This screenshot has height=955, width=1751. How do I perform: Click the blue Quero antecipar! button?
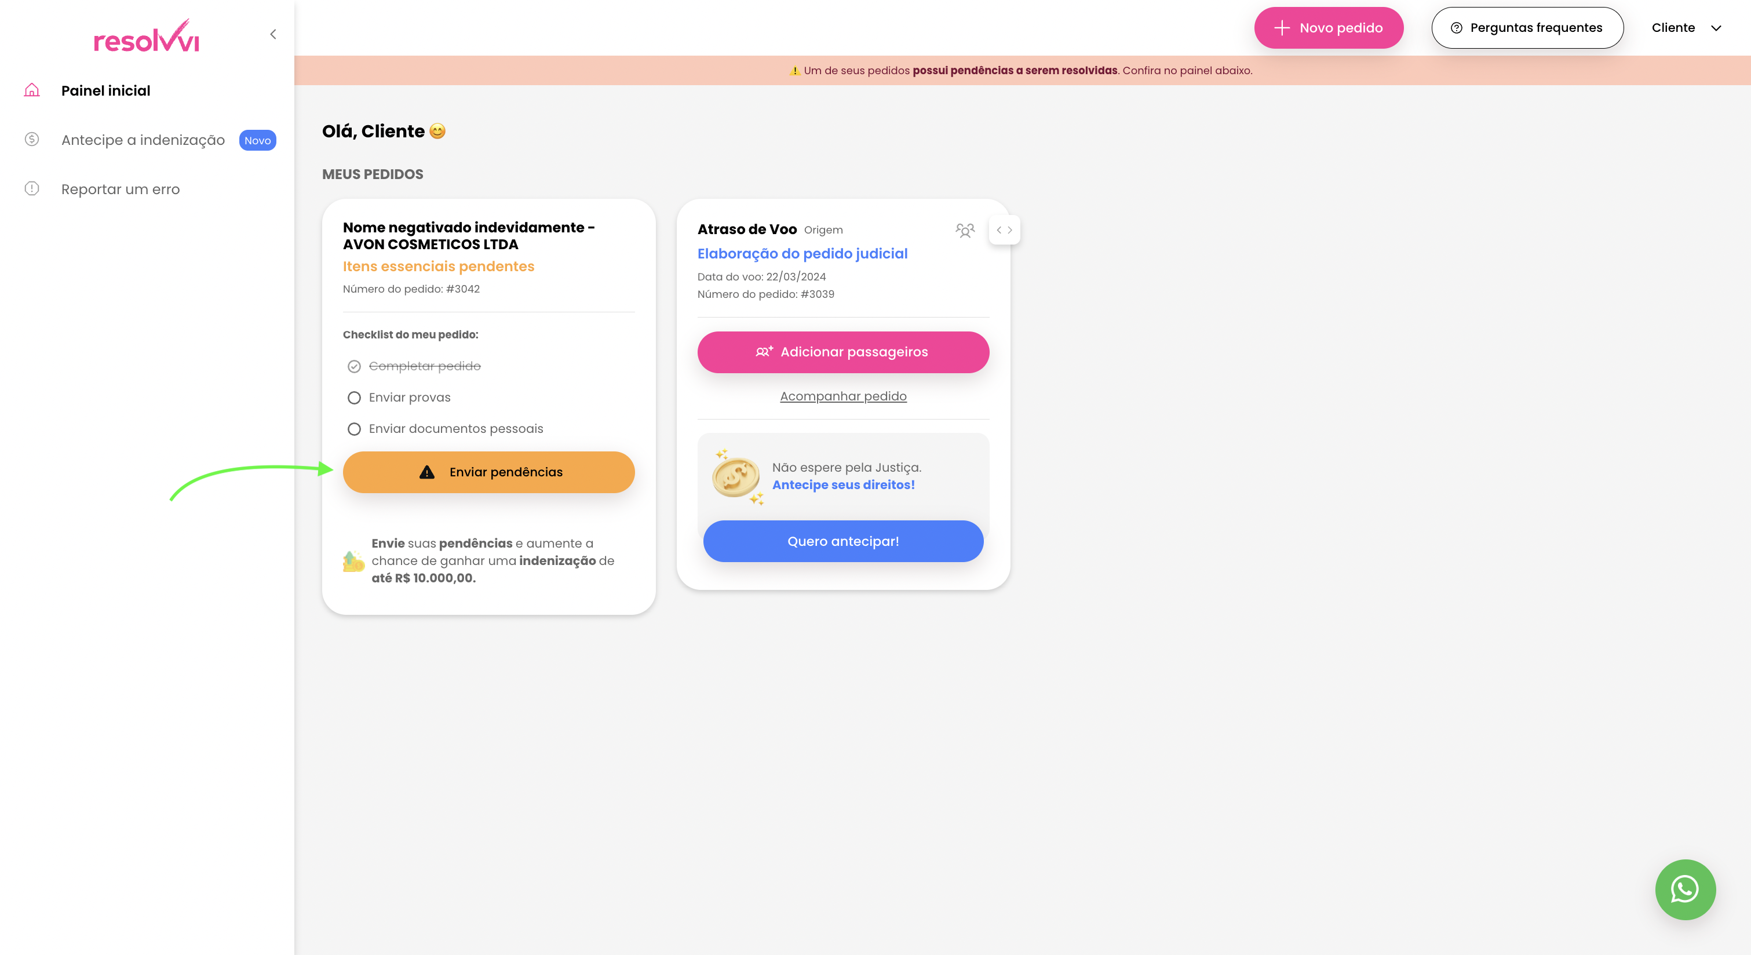843,542
